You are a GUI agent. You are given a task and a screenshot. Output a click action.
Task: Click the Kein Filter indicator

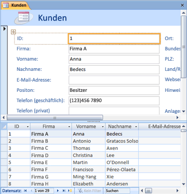(x=89, y=191)
